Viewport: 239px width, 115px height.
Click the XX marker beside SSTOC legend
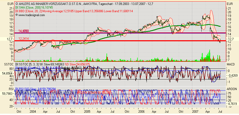point(17,64)
